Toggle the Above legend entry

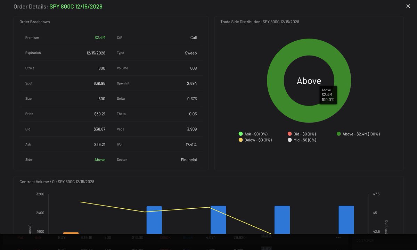tap(358, 134)
